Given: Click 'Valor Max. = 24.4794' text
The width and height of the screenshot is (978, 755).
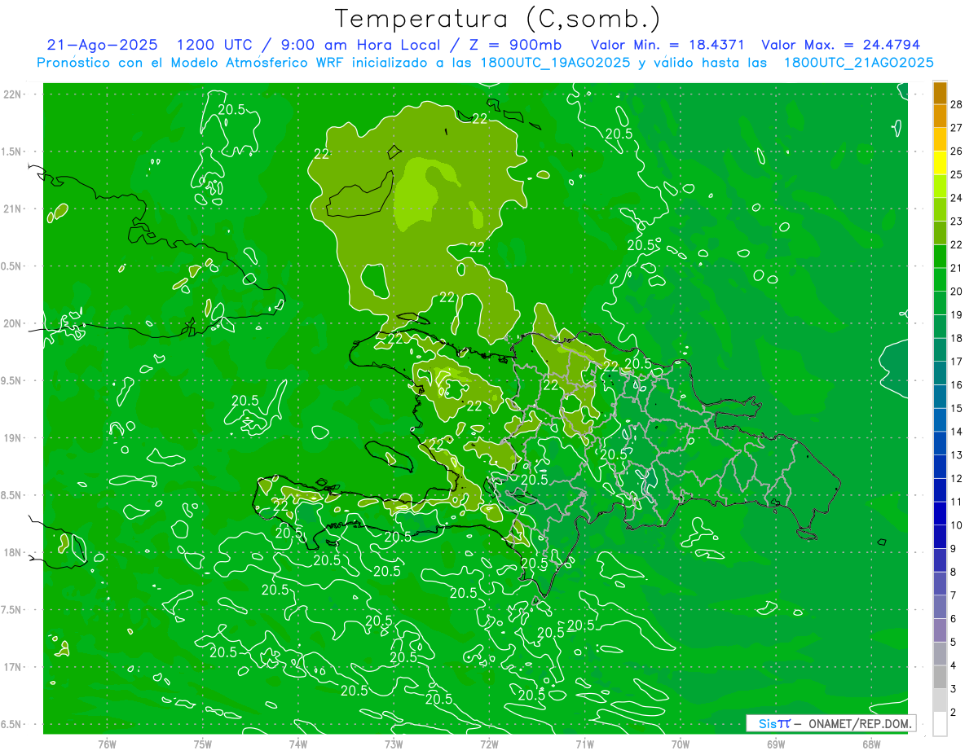Looking at the screenshot, I should [840, 45].
